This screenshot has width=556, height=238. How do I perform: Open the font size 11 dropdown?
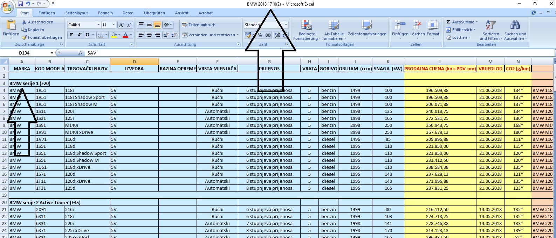coord(114,25)
